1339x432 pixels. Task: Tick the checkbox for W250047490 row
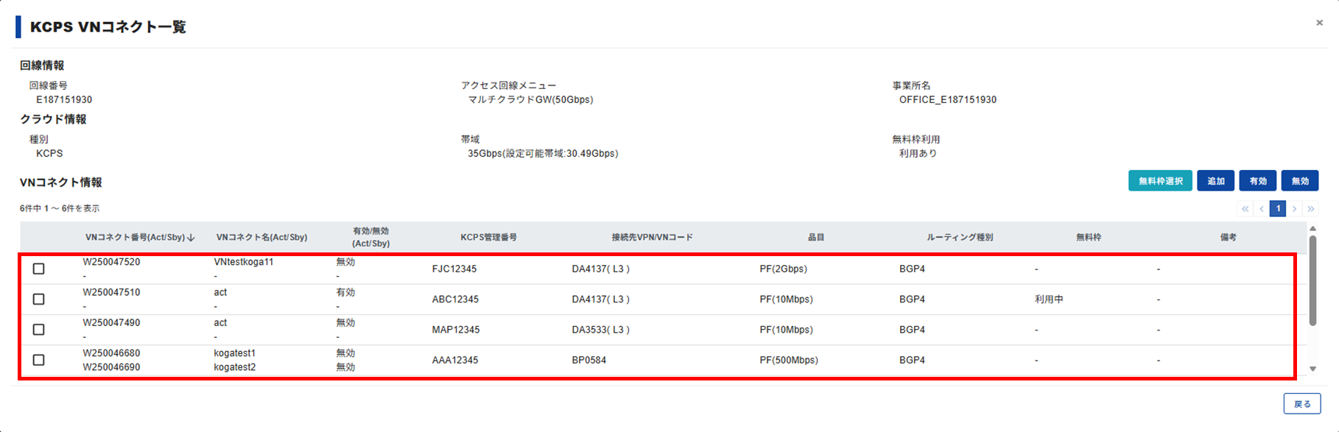click(39, 330)
